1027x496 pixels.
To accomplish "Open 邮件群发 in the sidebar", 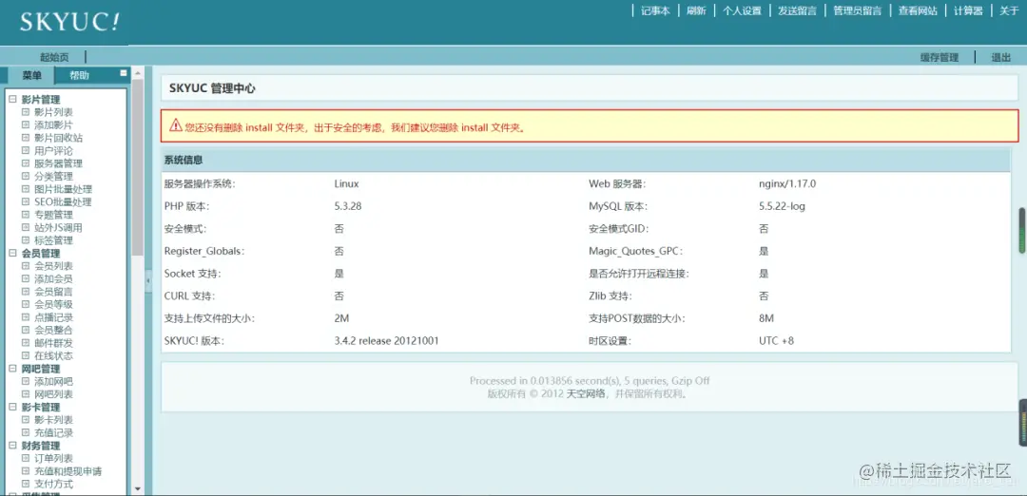I will click(x=53, y=343).
